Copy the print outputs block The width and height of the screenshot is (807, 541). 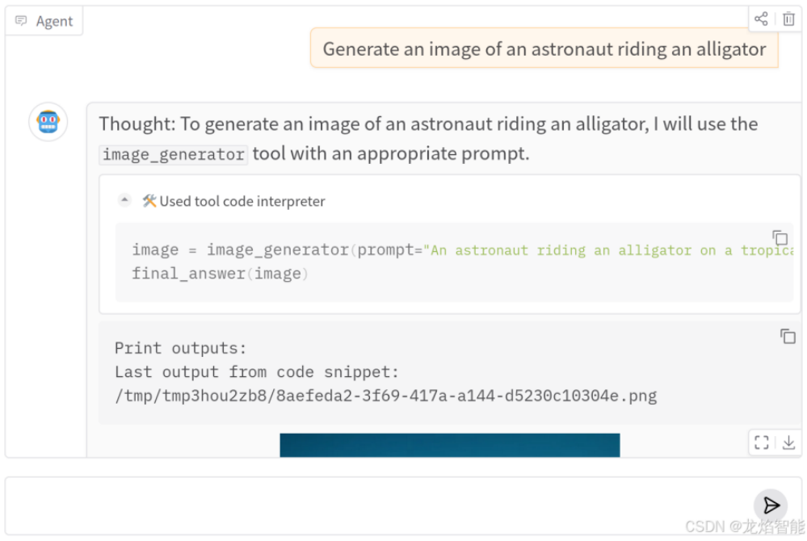[788, 337]
